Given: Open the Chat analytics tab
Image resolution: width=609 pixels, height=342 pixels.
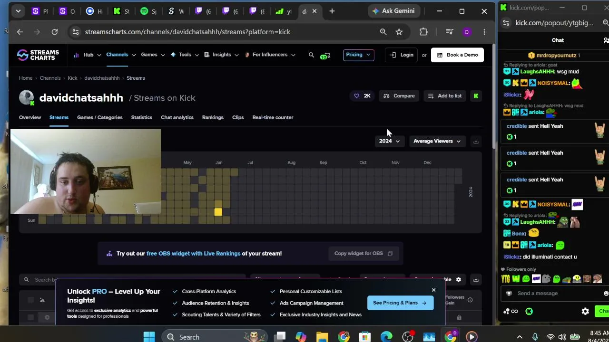Looking at the screenshot, I should tap(177, 117).
